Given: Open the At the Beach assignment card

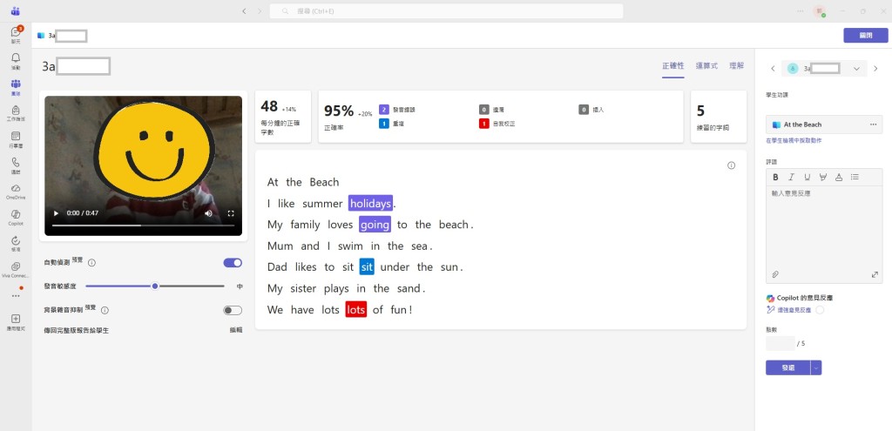Looking at the screenshot, I should [x=824, y=125].
